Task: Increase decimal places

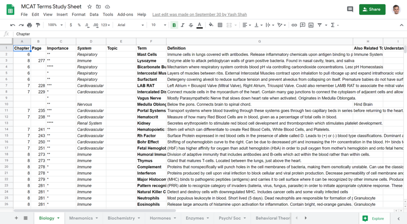Action: (96, 25)
